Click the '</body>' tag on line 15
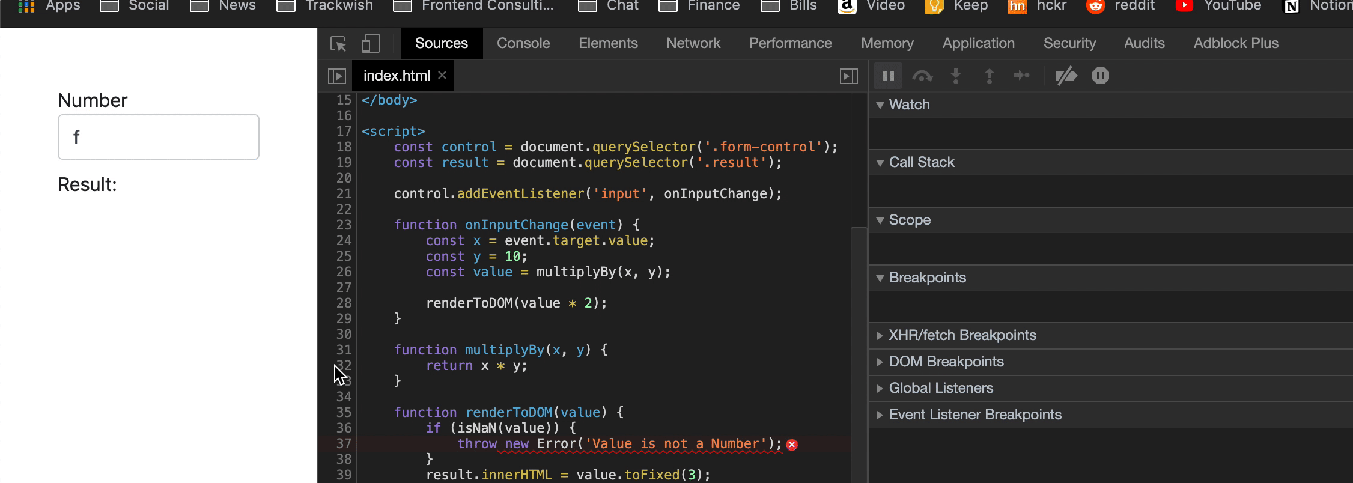The width and height of the screenshot is (1353, 483). [389, 100]
